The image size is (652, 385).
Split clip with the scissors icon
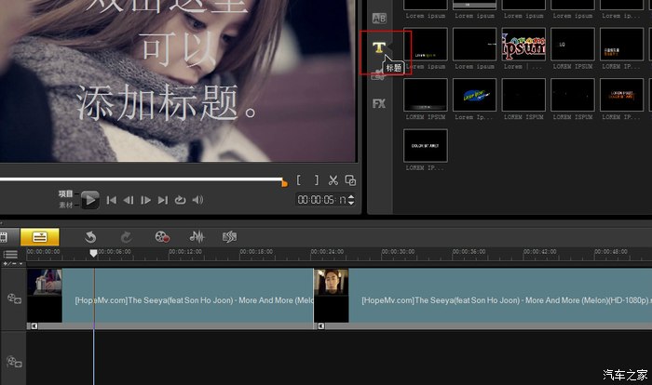[333, 179]
